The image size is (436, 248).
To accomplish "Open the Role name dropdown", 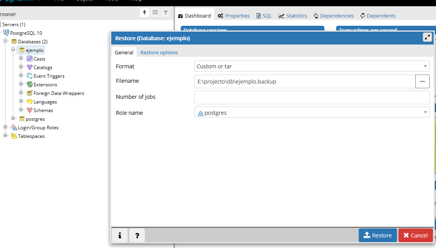I will tap(311, 113).
